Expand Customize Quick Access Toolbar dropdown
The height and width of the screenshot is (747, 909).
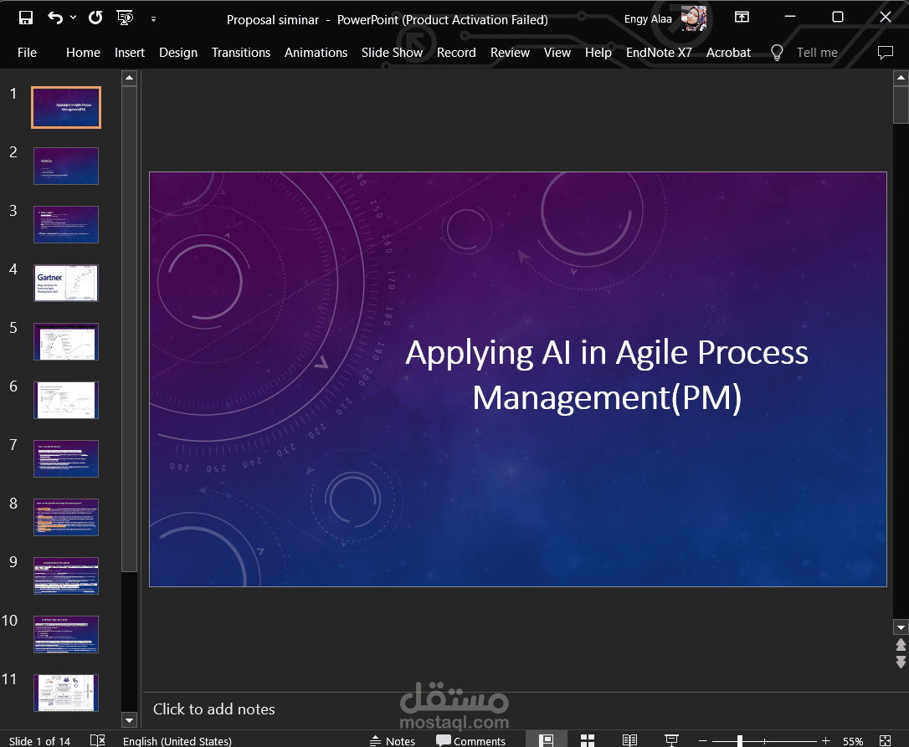(154, 18)
